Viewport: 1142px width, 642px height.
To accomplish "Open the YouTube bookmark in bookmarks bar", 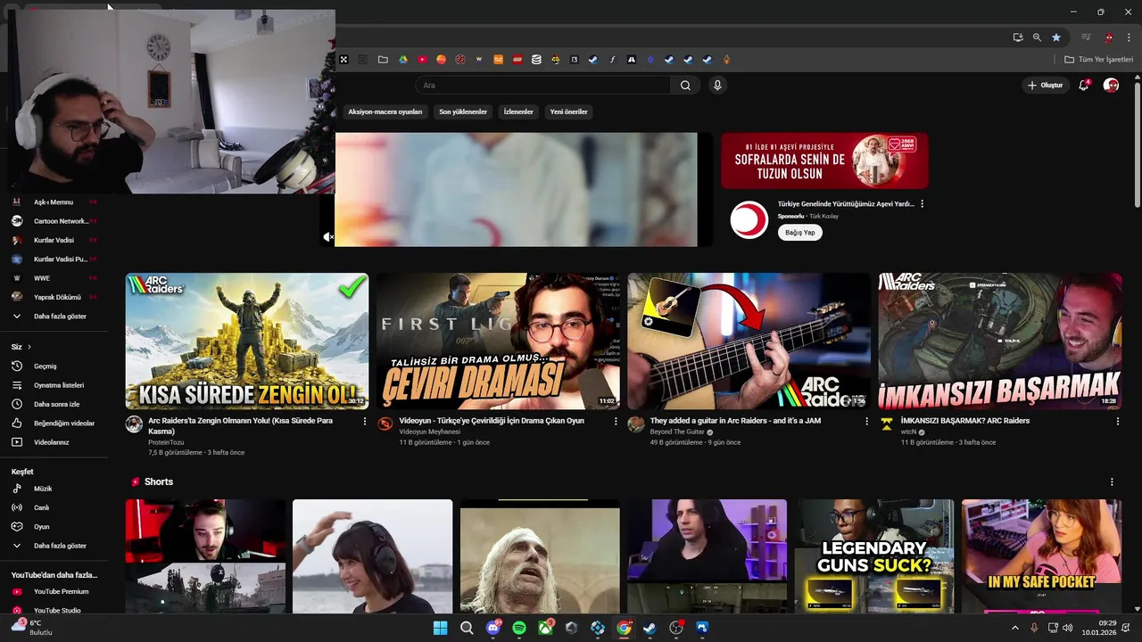I will (x=422, y=60).
